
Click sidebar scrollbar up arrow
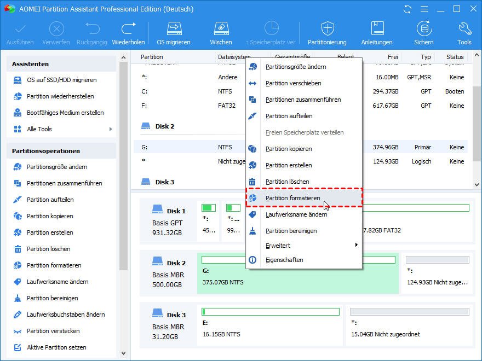tap(124, 57)
